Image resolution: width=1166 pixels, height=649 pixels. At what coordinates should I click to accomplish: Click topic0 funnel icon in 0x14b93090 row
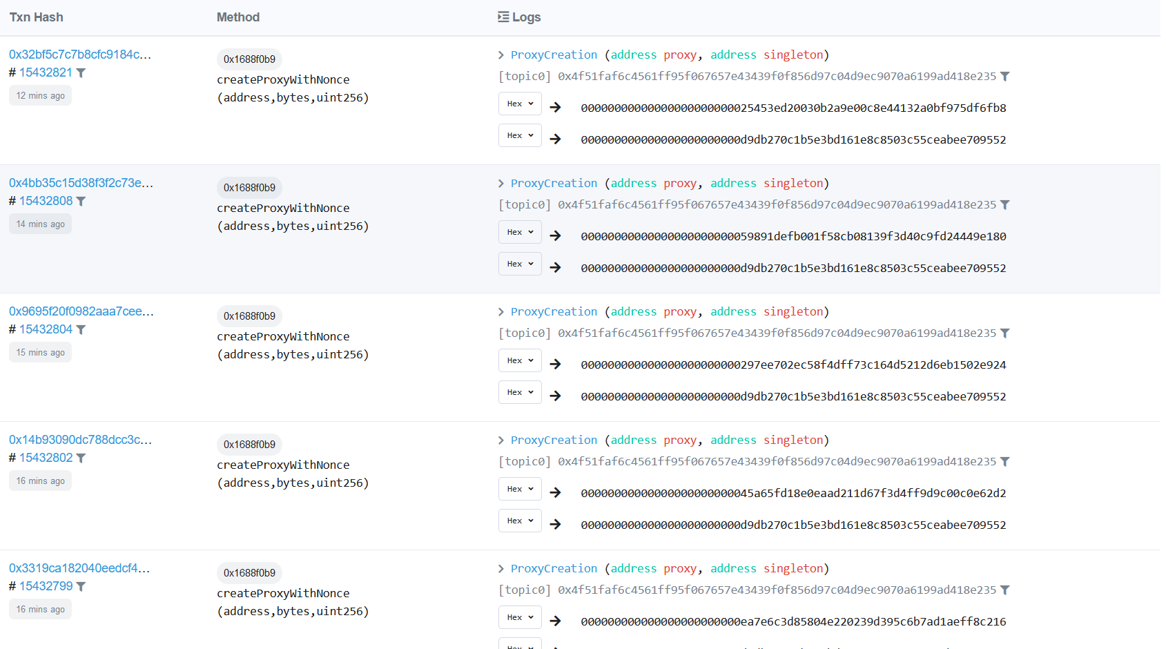tap(1005, 462)
